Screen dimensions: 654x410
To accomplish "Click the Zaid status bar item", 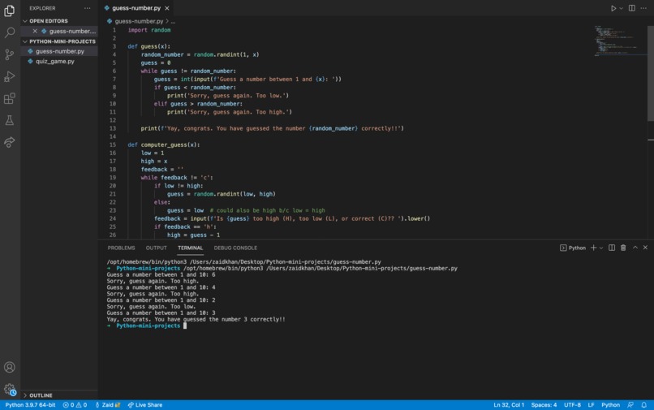I will 108,405.
